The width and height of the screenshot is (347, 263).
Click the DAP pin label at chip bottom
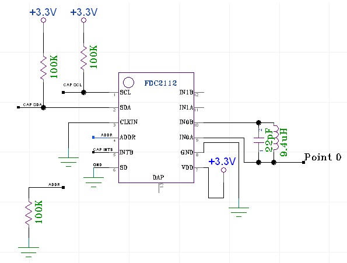(x=158, y=177)
